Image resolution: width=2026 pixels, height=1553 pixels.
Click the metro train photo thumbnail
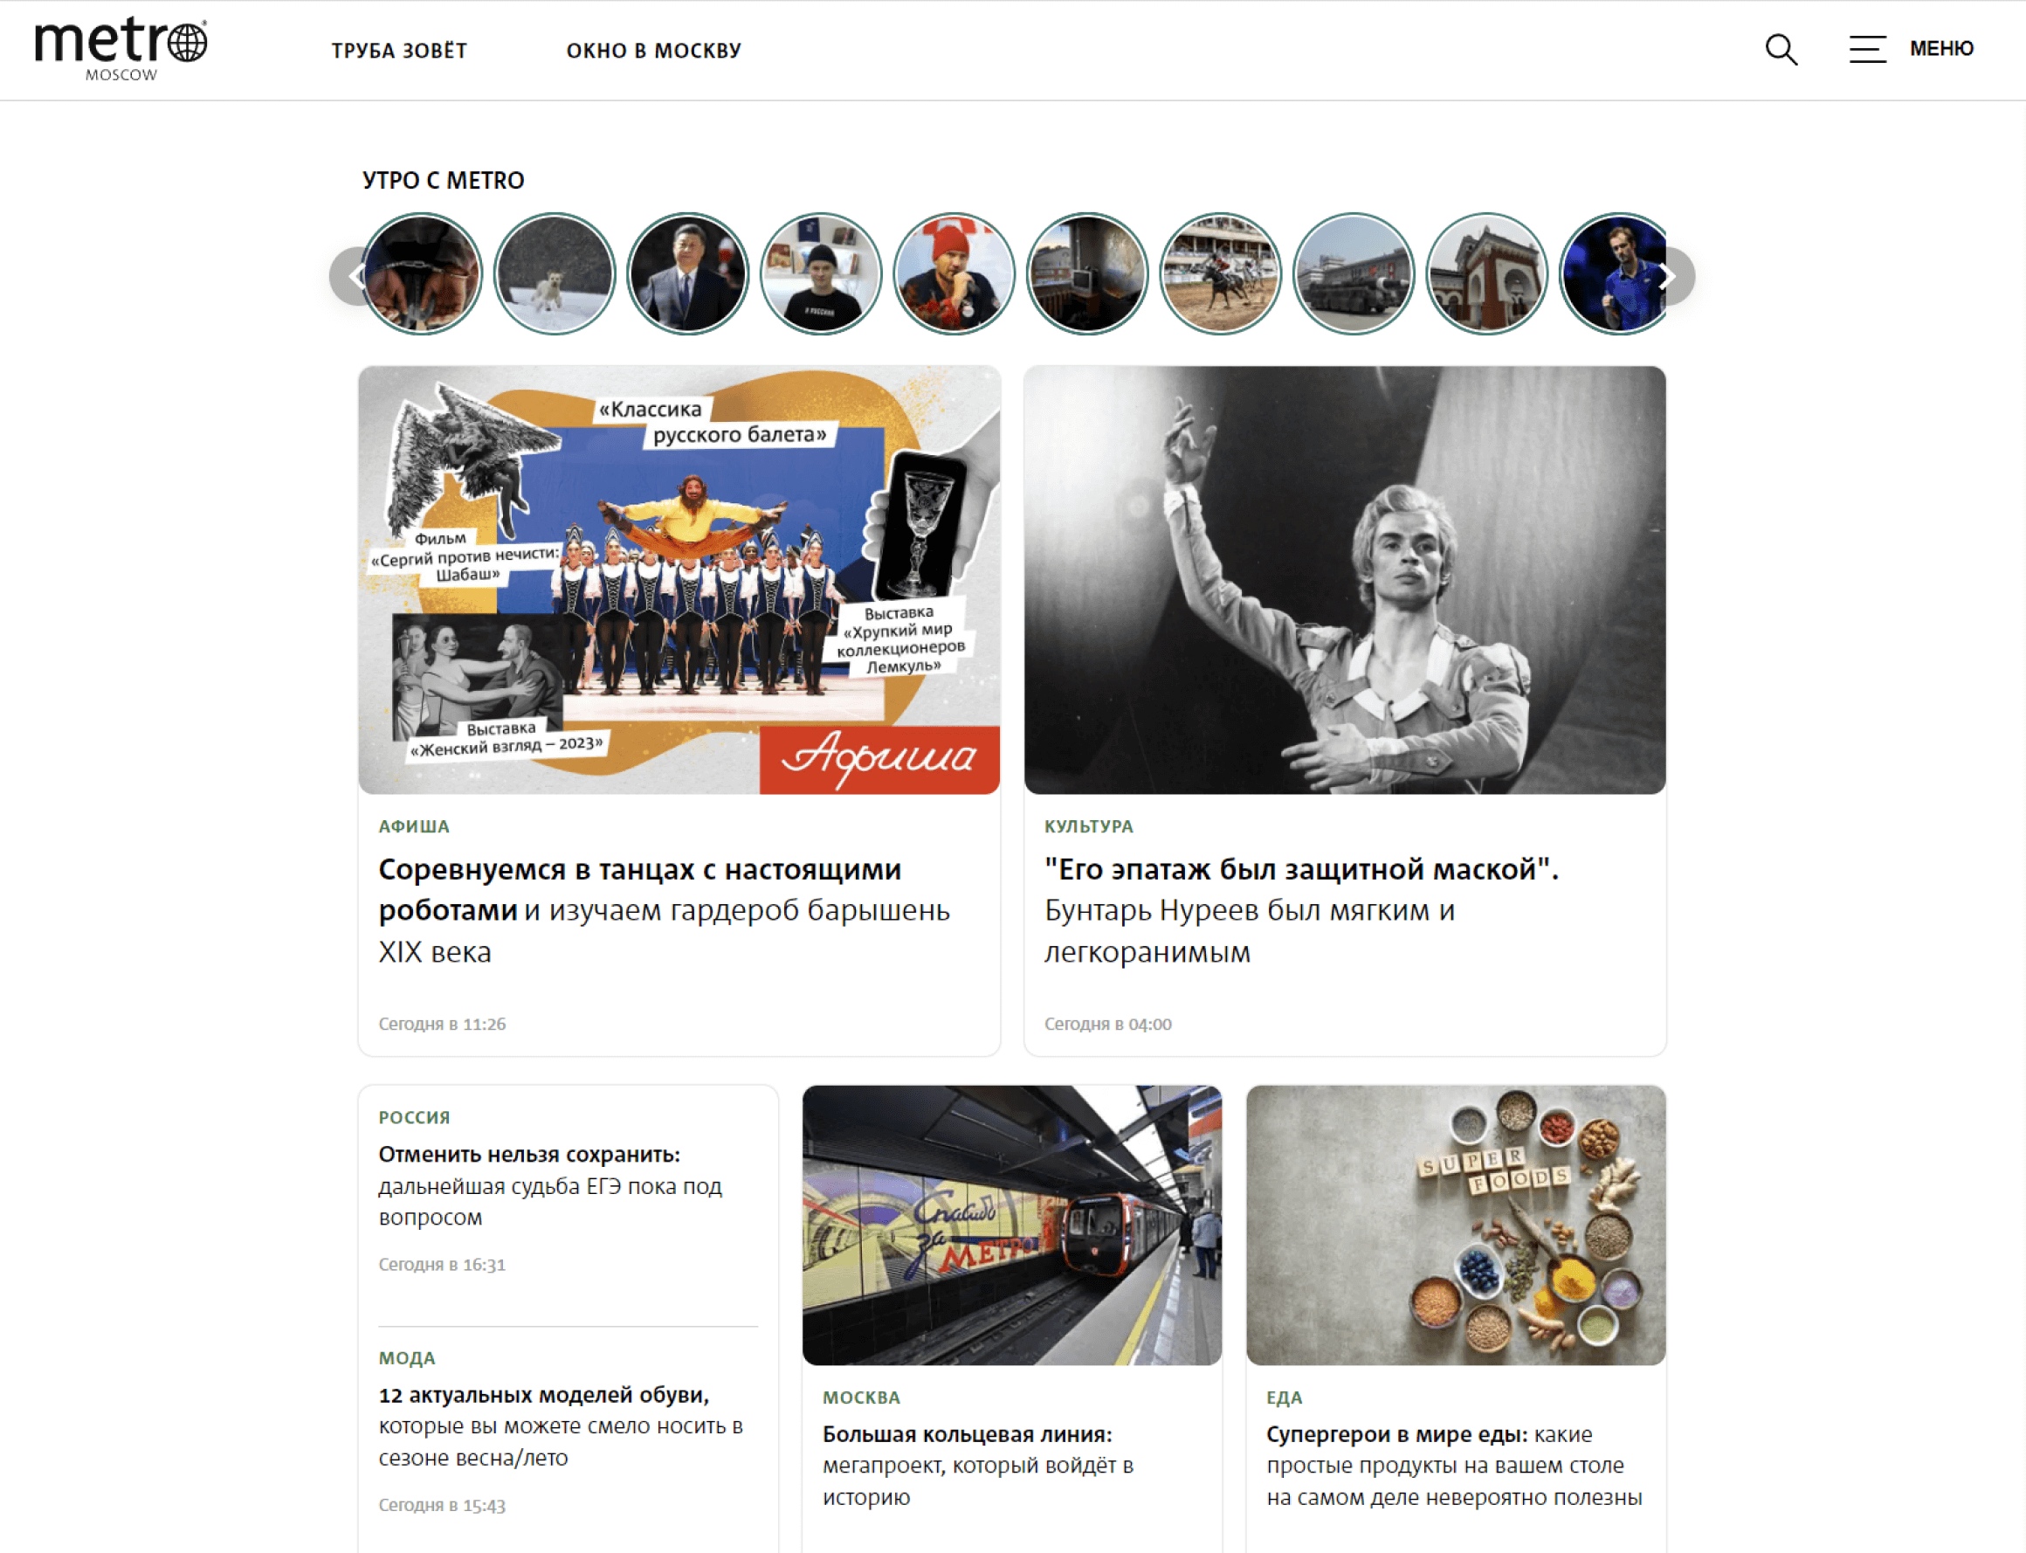click(1012, 1225)
